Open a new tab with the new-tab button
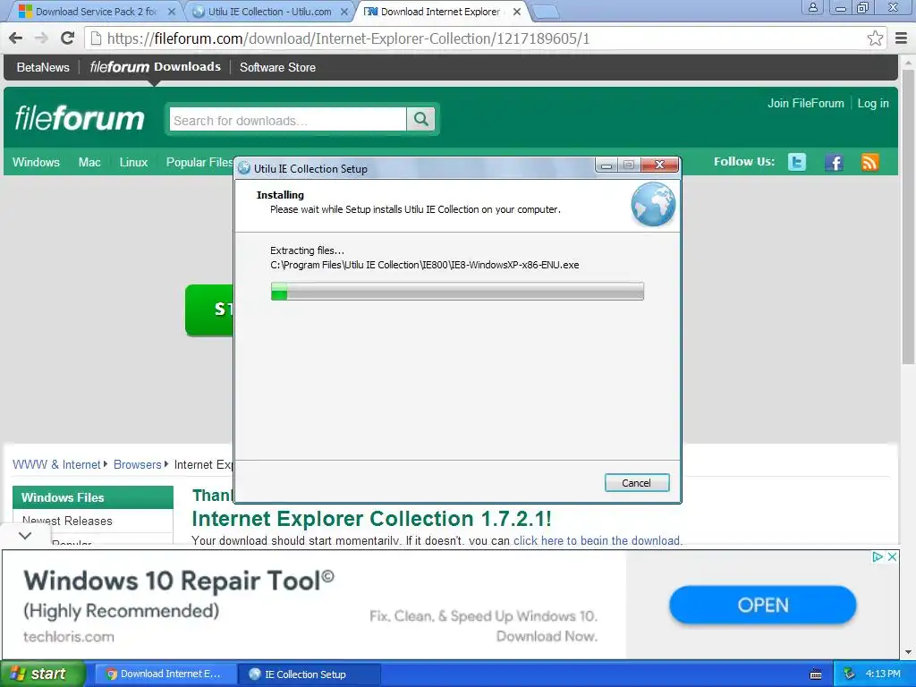916x687 pixels. (x=546, y=12)
